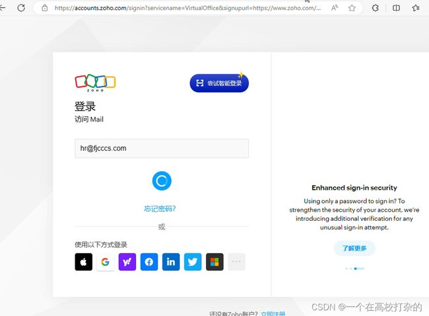This screenshot has width=429, height=316.
Task: Click the Enhanced sign-in security heading
Action: [354, 188]
